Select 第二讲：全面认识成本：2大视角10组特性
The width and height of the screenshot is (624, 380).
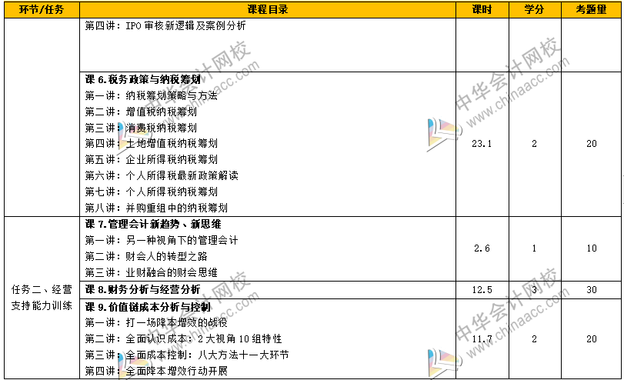click(183, 339)
